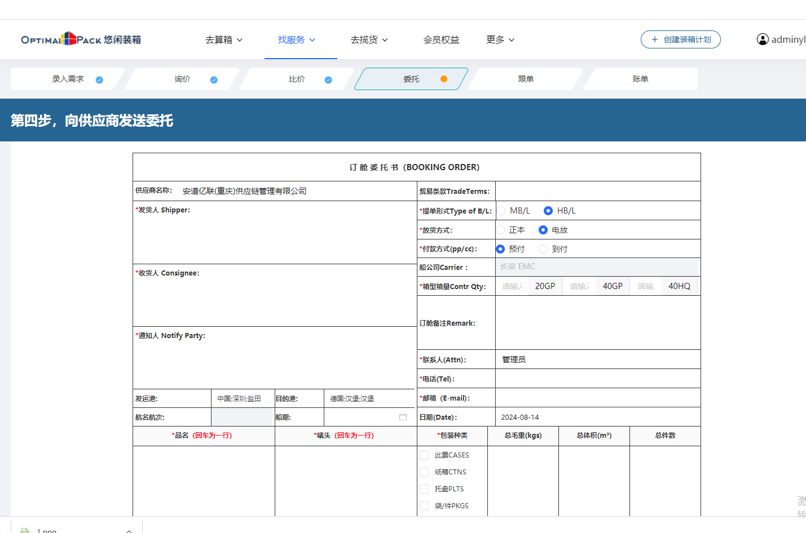Click the OptimalPack logo

click(x=81, y=39)
